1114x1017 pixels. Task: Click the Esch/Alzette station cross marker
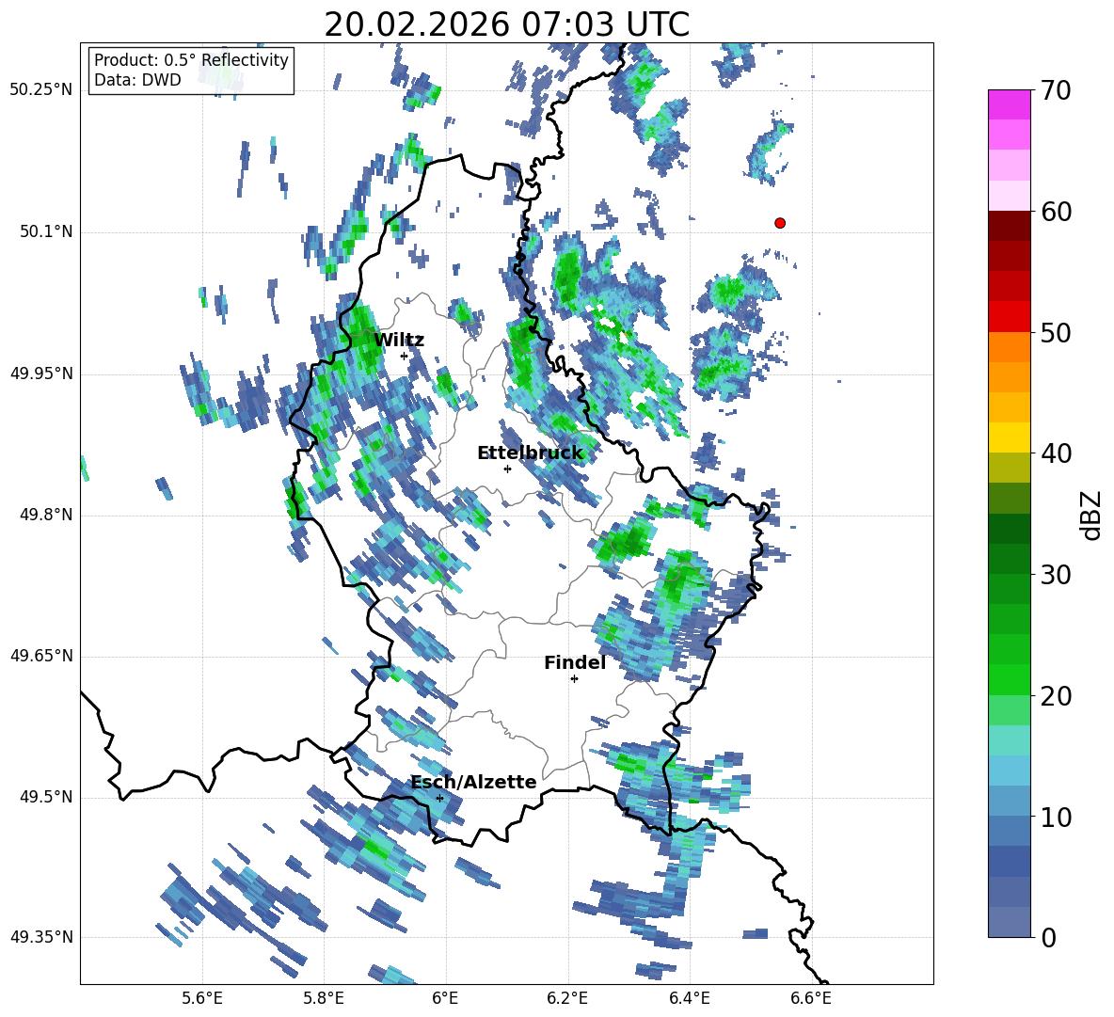tap(439, 798)
